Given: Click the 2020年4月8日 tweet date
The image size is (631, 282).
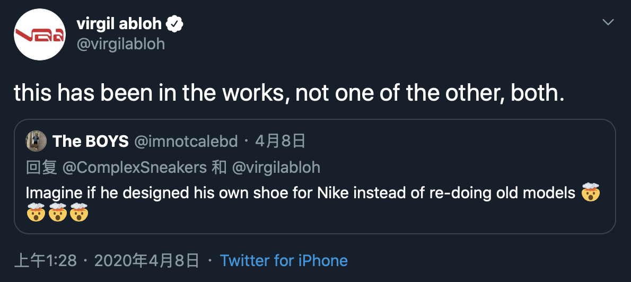Looking at the screenshot, I should pyautogui.click(x=146, y=261).
